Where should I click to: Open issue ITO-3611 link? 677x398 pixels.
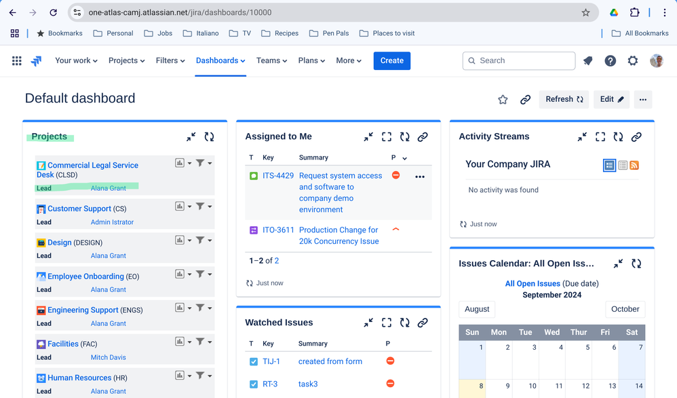click(278, 230)
